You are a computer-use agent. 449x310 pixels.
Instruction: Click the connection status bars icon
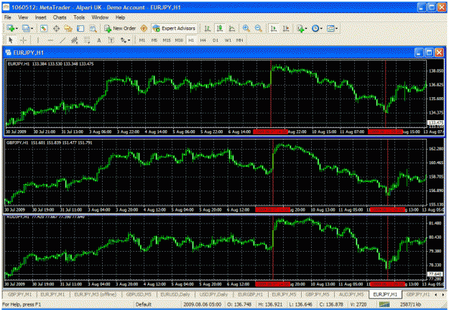point(386,304)
